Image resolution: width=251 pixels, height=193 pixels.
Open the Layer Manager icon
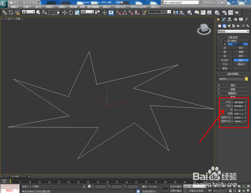pyautogui.click(x=190, y=12)
